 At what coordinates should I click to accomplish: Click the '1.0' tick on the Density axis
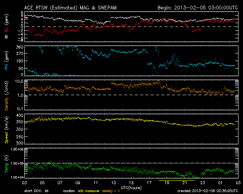(20, 95)
